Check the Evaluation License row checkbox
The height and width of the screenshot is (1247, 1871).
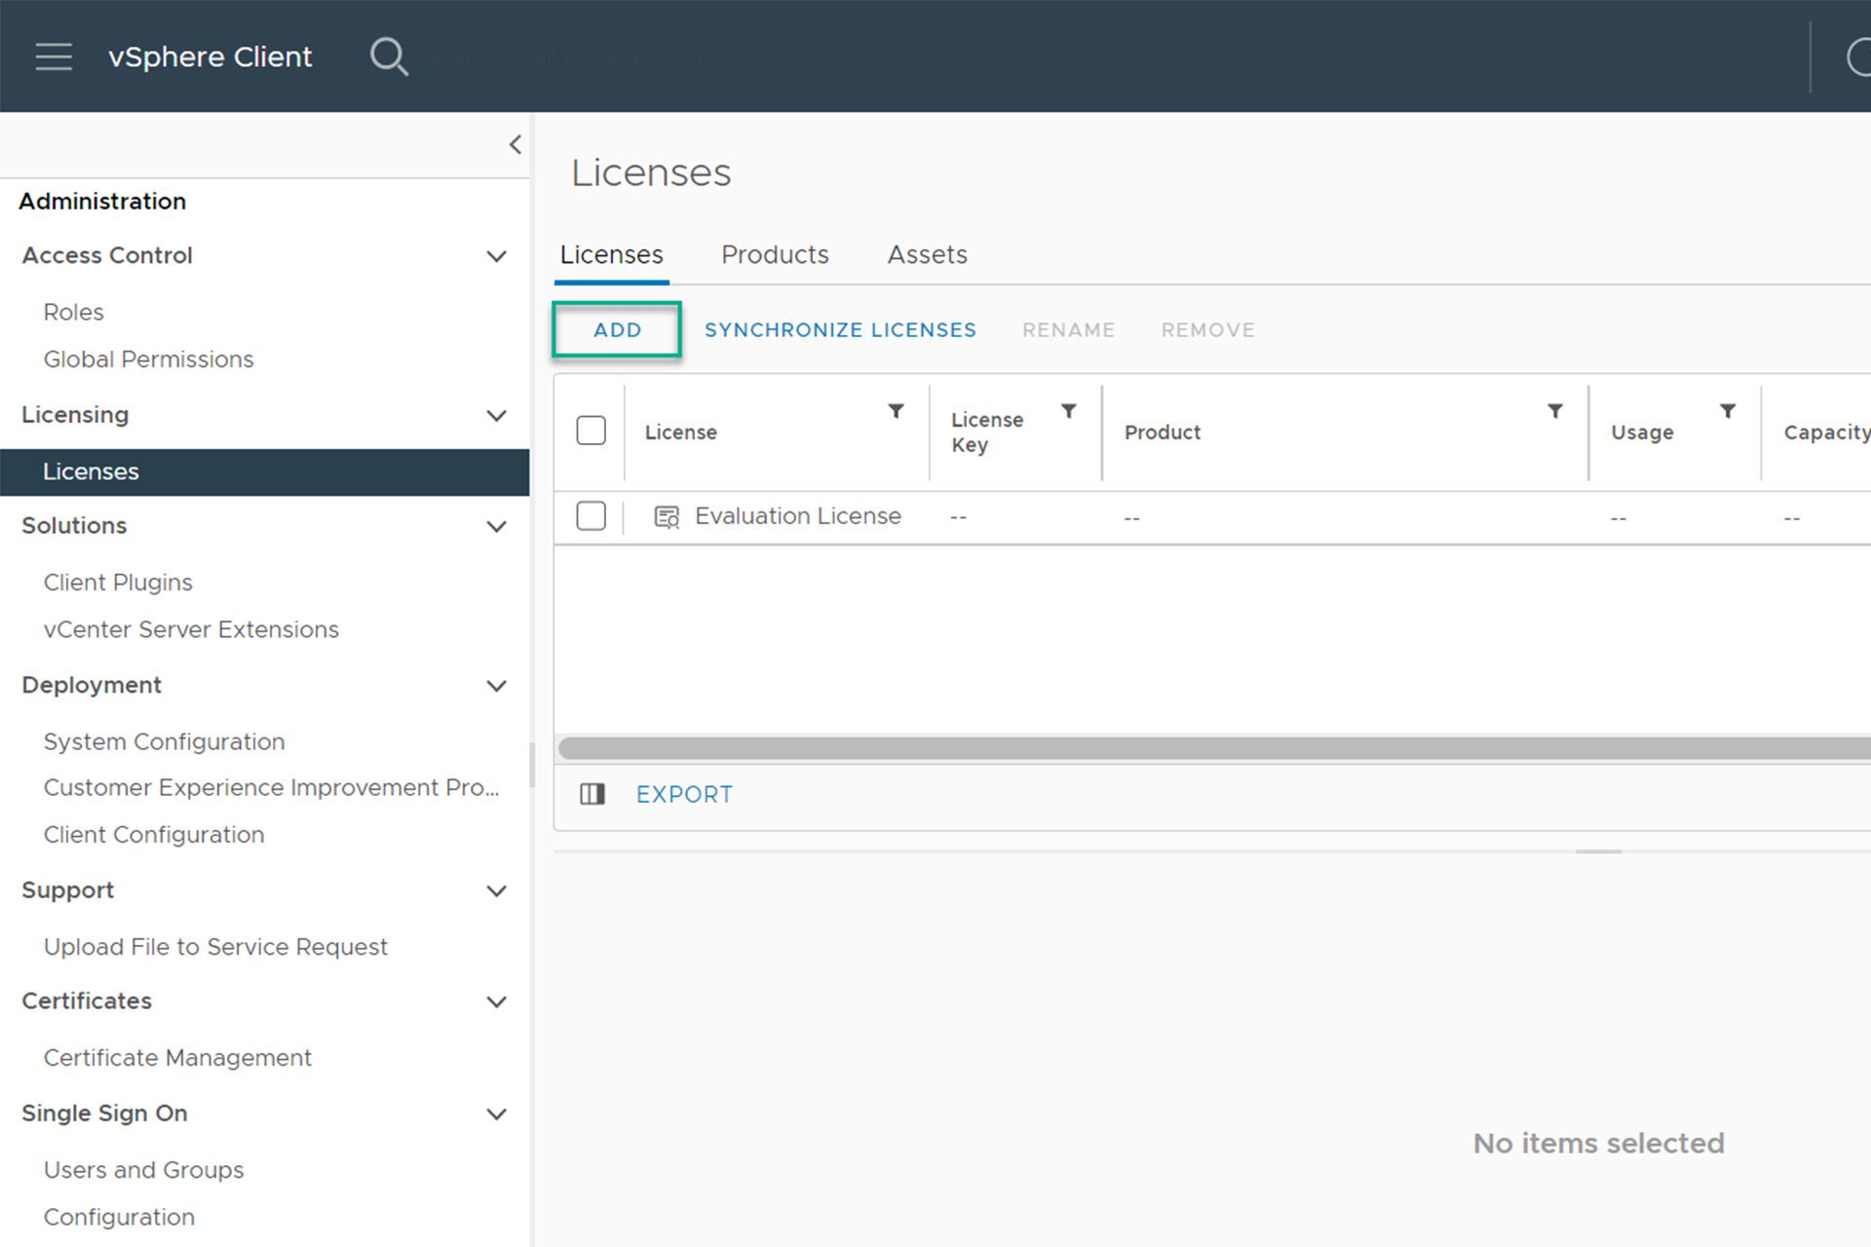tap(591, 515)
